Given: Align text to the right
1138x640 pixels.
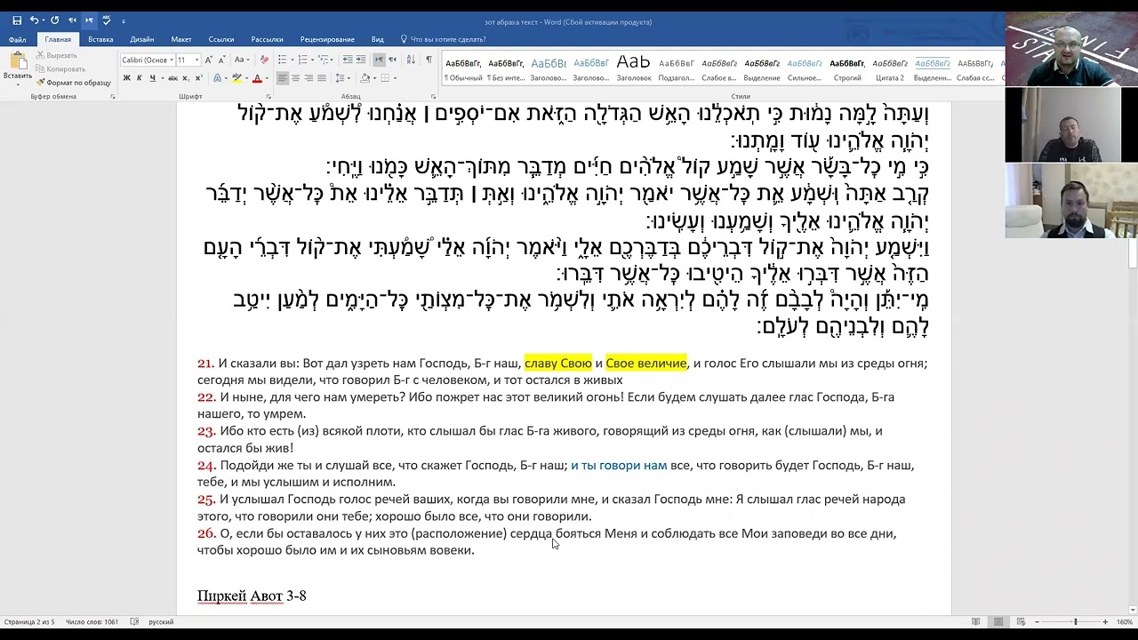Looking at the screenshot, I should 309,78.
